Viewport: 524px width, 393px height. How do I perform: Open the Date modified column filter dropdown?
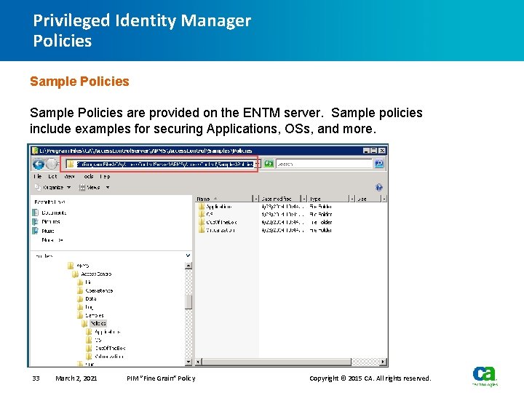(304, 199)
